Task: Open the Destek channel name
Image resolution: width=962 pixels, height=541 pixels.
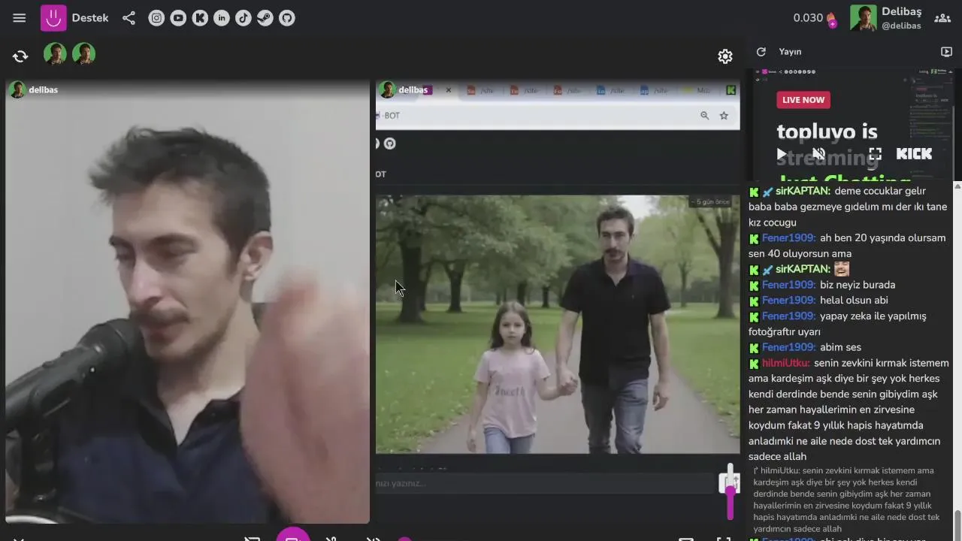Action: (90, 18)
